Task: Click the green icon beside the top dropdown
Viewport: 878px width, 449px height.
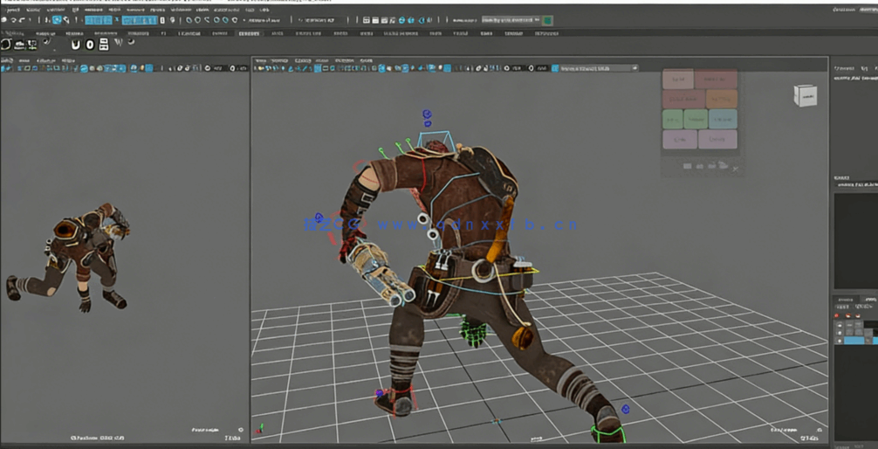Action: tap(548, 20)
